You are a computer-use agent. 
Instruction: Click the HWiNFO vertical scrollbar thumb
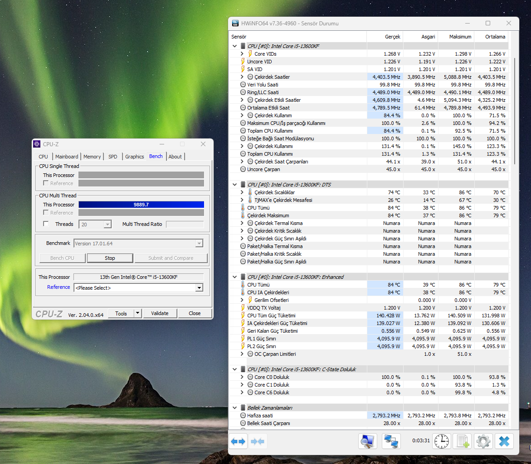pos(515,111)
